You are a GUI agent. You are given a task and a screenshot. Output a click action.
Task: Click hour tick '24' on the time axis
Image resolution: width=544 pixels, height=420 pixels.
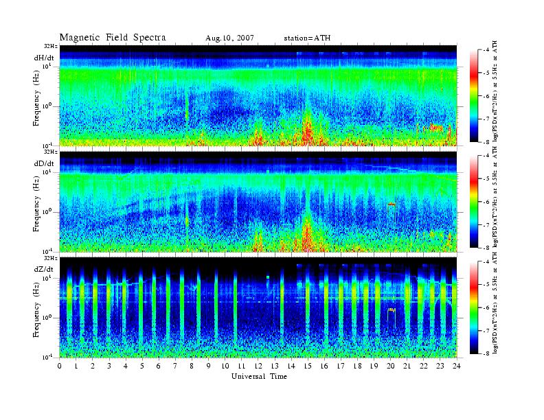pos(457,366)
